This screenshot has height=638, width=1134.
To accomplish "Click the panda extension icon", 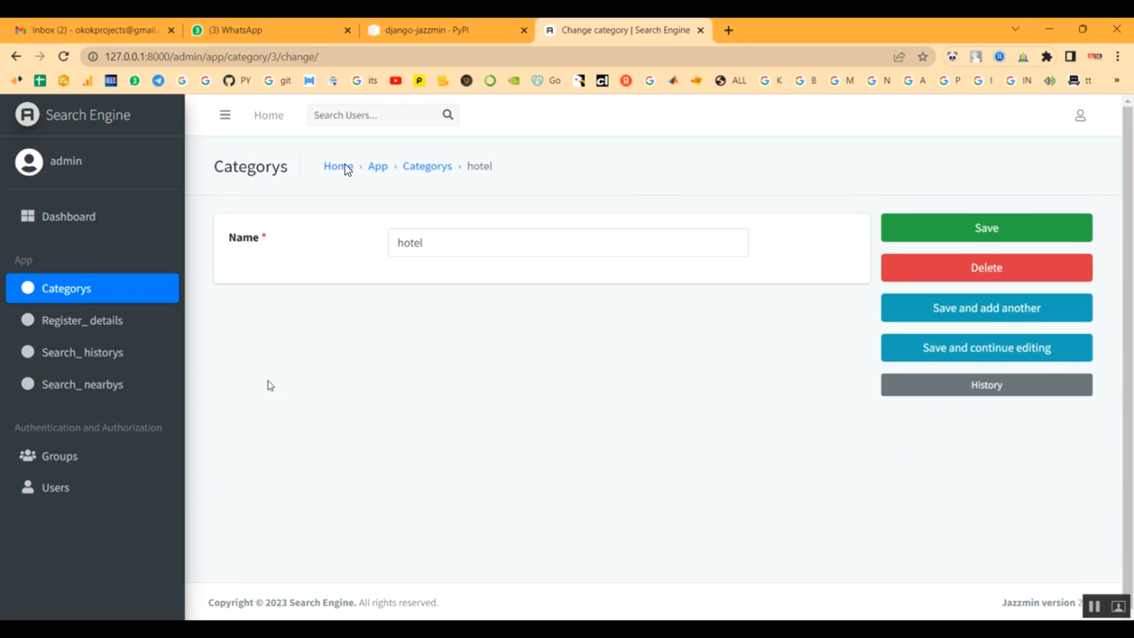I will coord(953,57).
